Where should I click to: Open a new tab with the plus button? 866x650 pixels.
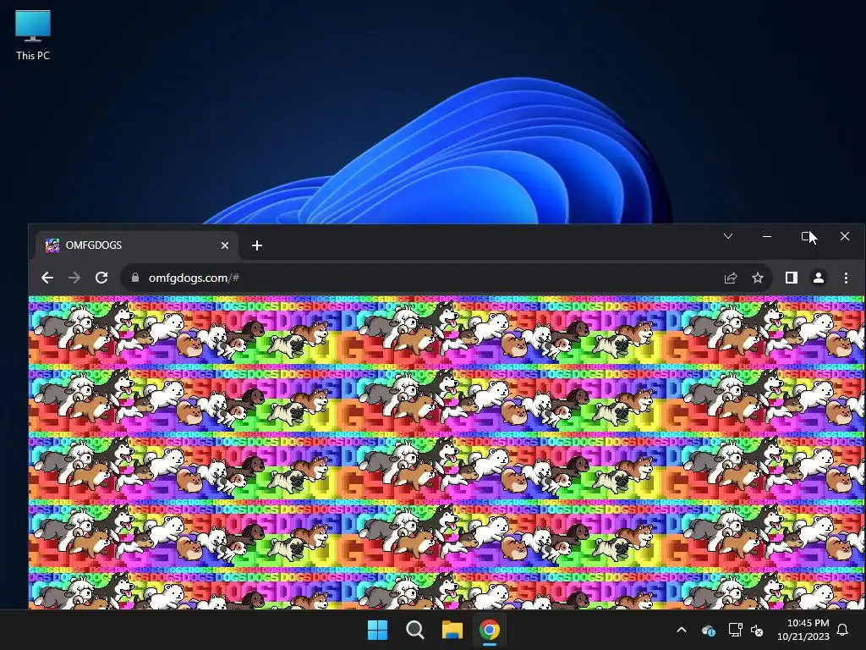pos(257,245)
